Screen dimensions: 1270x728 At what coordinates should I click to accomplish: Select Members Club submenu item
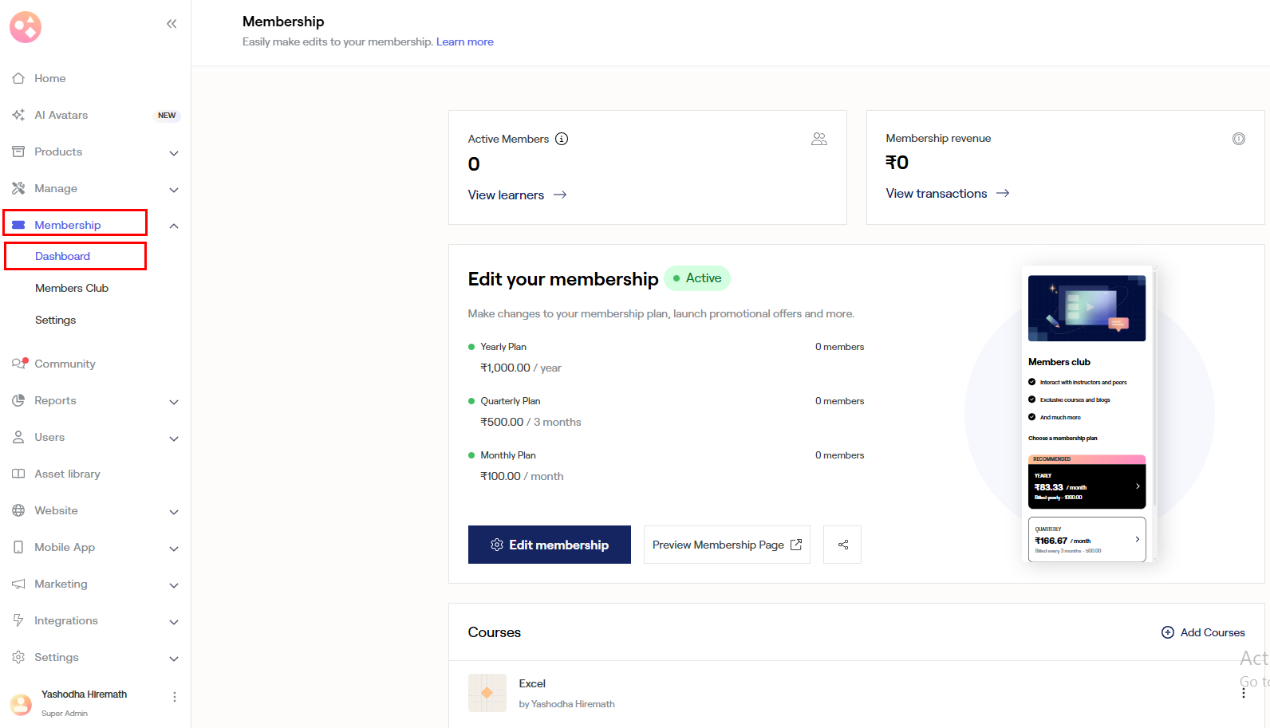click(72, 288)
